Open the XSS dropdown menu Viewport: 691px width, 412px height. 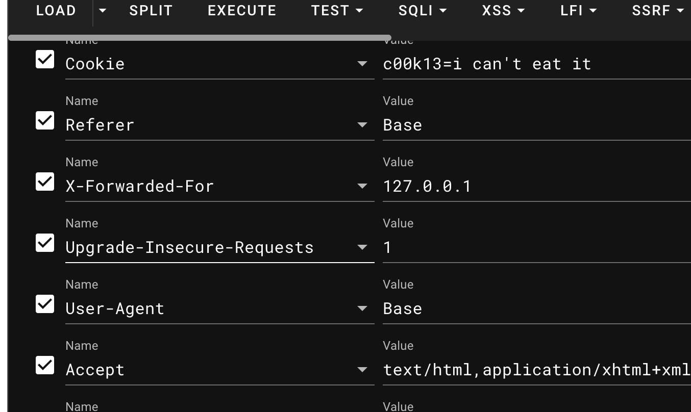coord(503,11)
